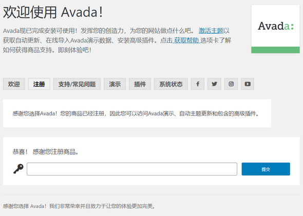Image resolution: width=303 pixels, height=216 pixels.
Task: Open the Facebook social icon tab
Action: (x=198, y=84)
